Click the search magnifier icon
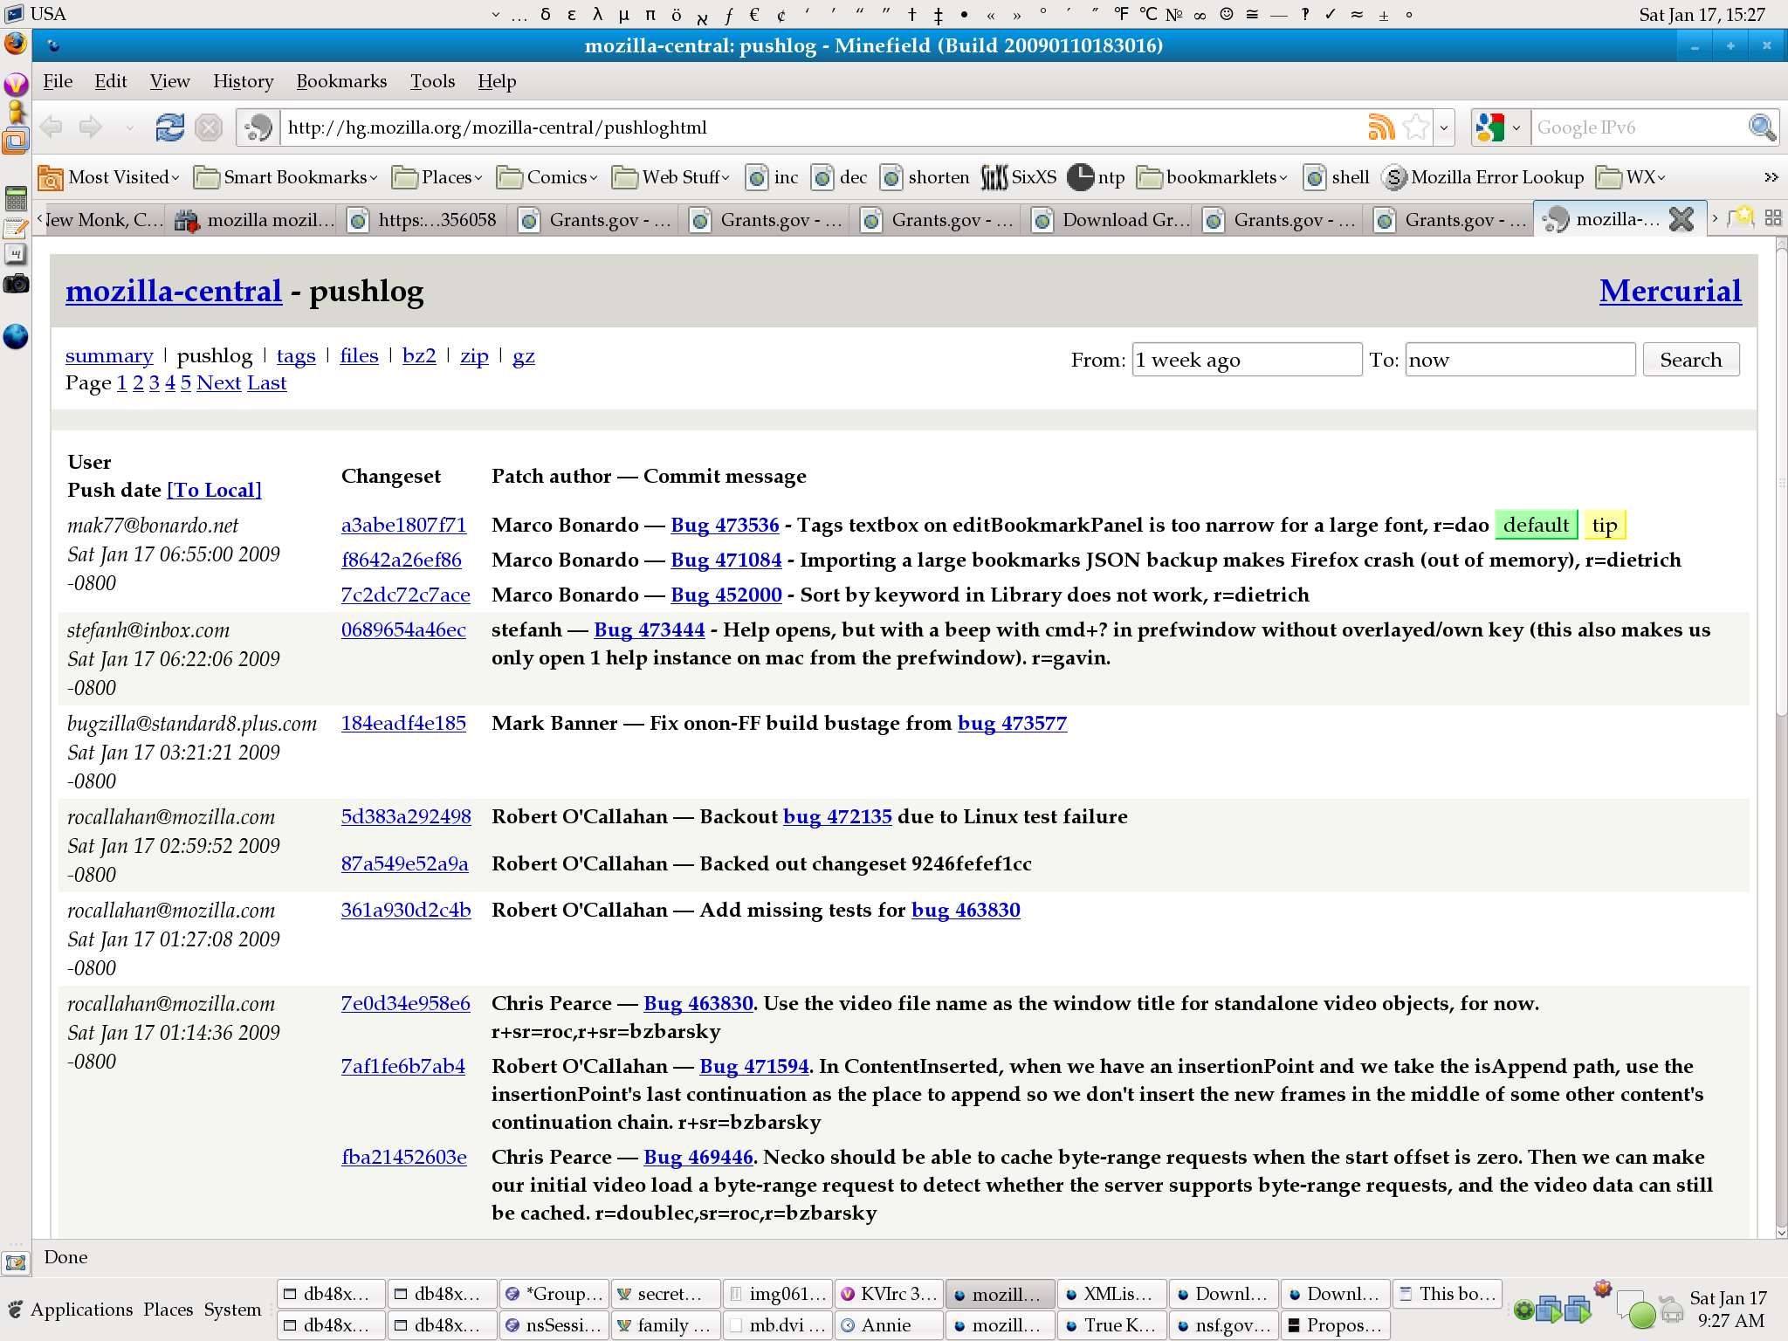 tap(1762, 127)
